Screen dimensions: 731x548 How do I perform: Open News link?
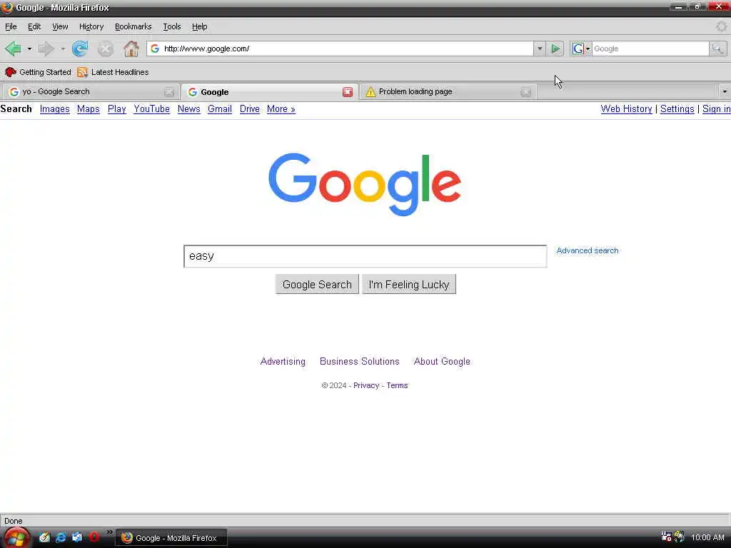click(188, 109)
